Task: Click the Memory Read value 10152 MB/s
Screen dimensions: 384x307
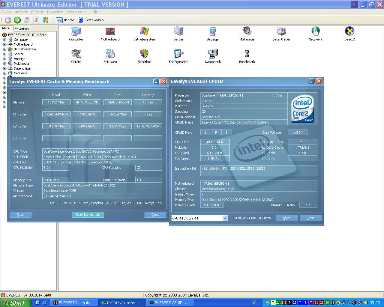Action: (56, 102)
